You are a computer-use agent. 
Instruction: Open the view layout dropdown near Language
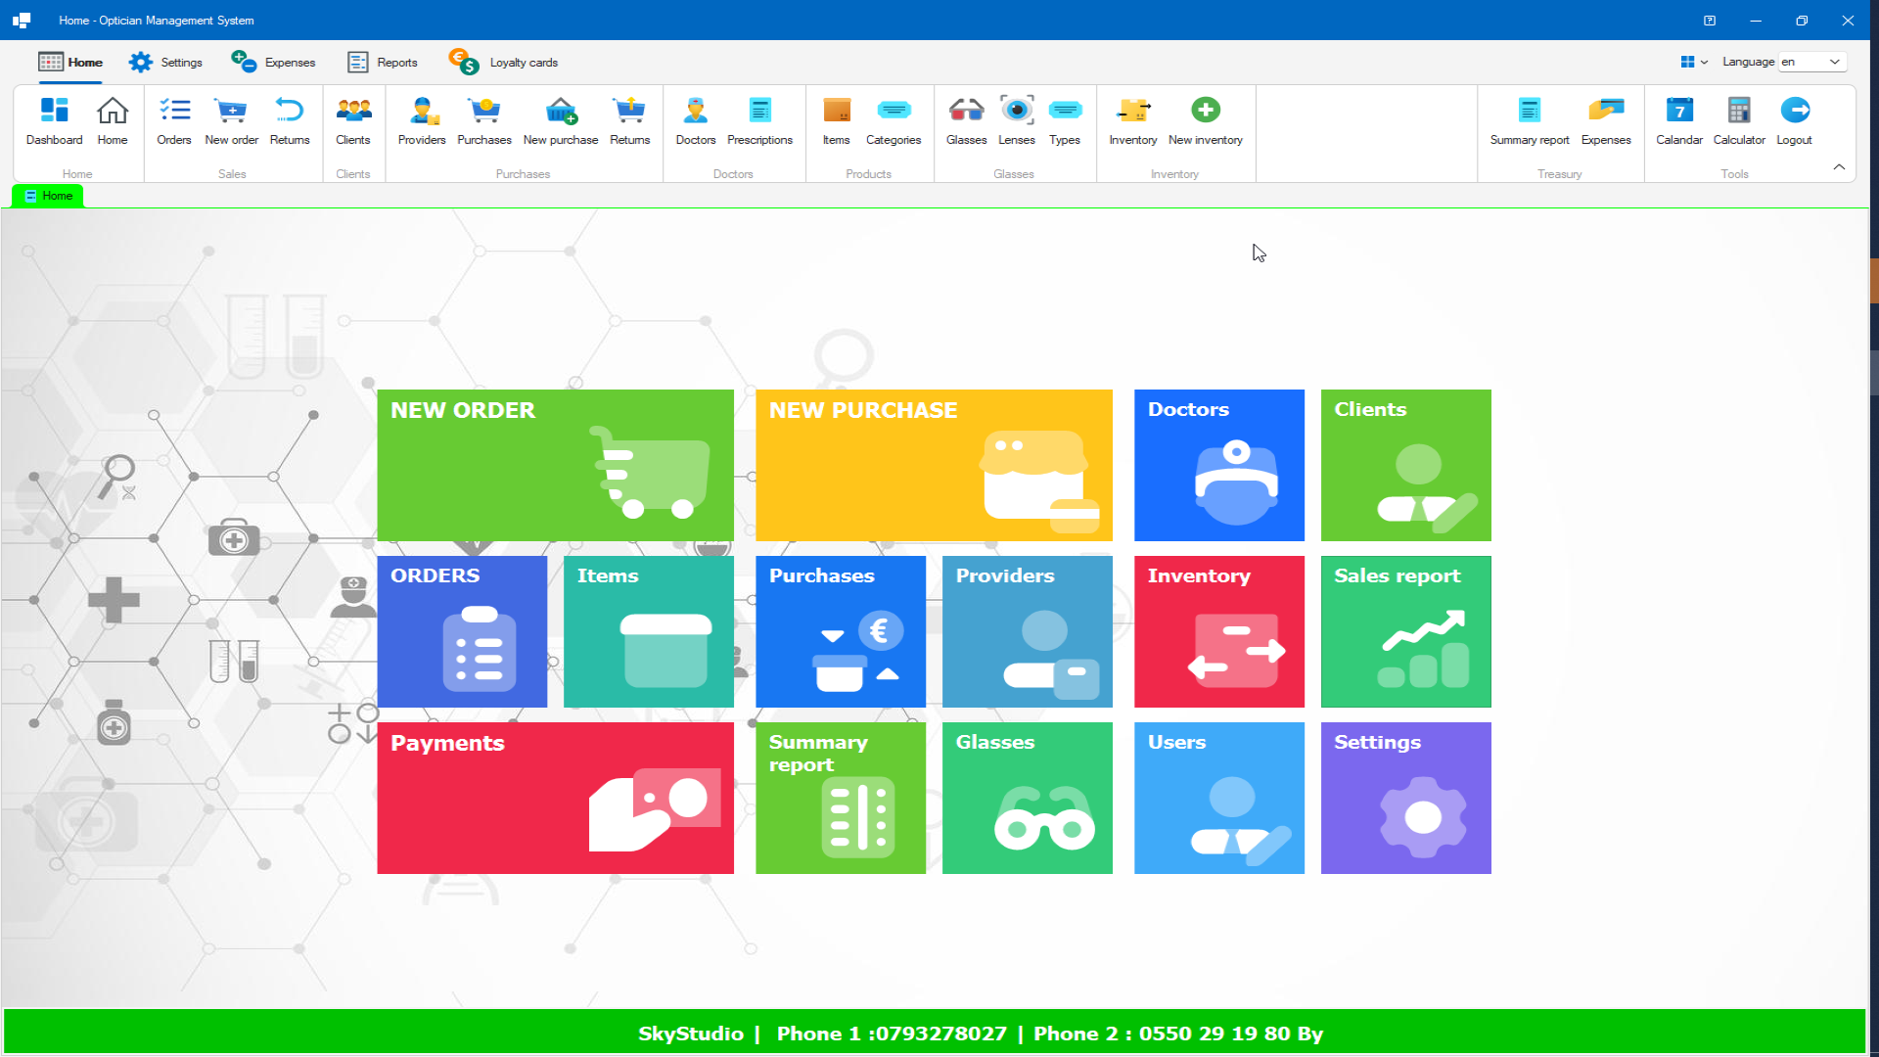1693,61
